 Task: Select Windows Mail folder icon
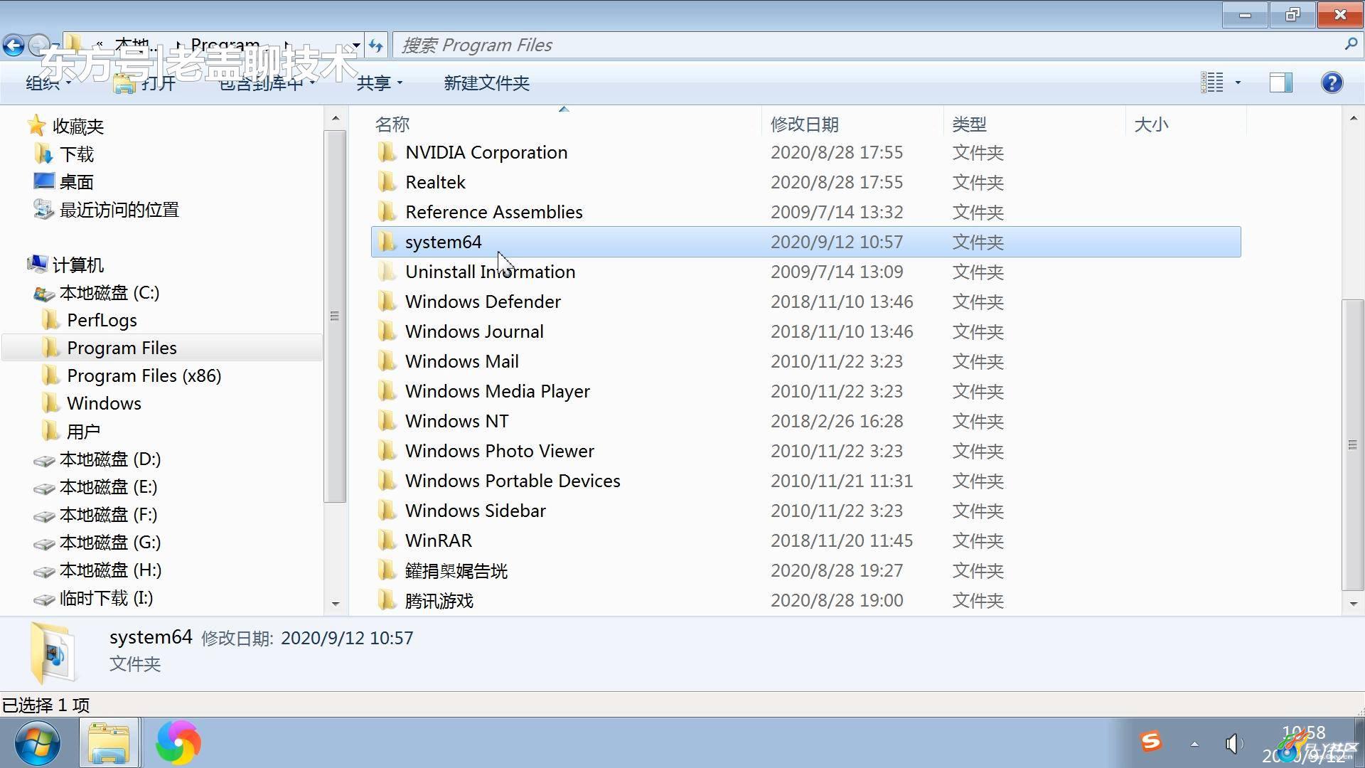tap(387, 361)
